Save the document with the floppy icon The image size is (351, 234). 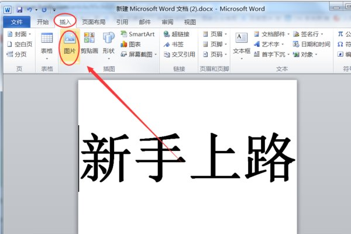coord(20,9)
